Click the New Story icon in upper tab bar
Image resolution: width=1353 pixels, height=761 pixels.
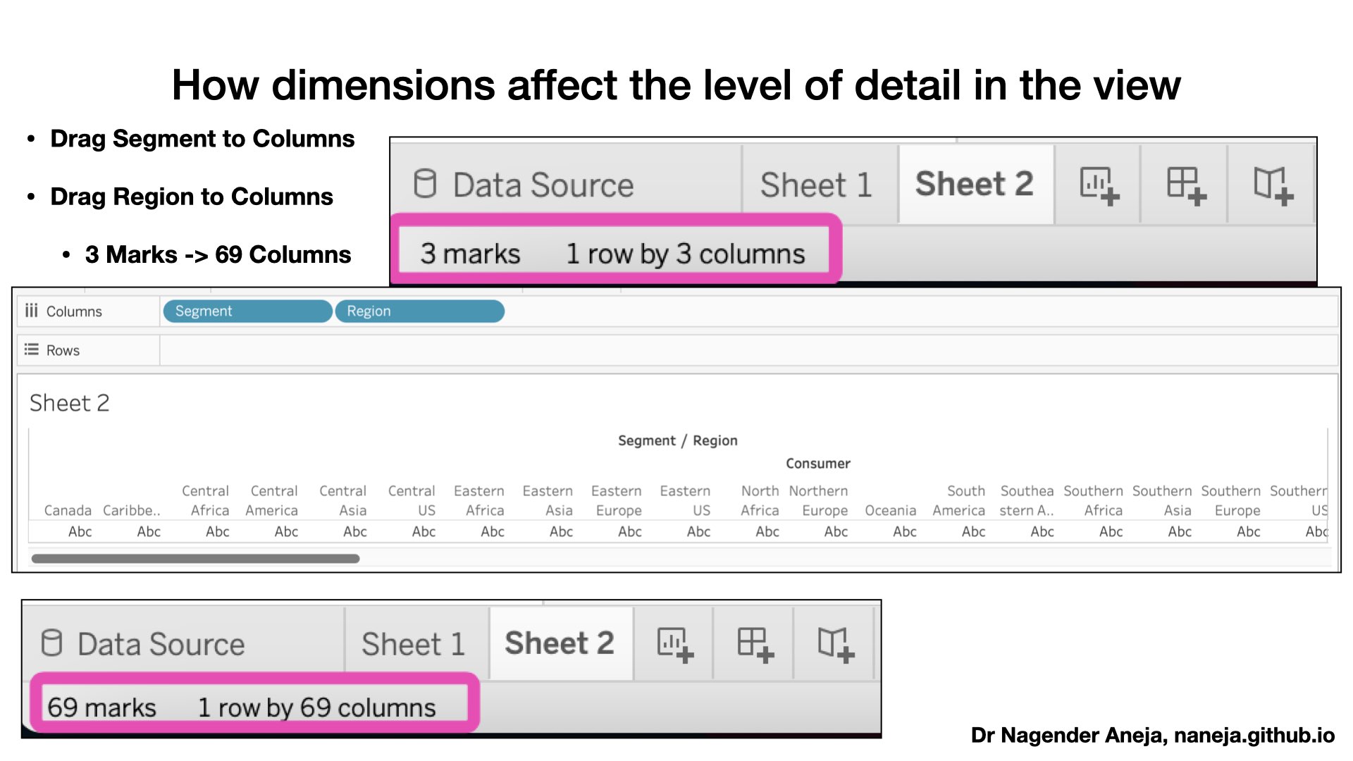[x=1273, y=186]
